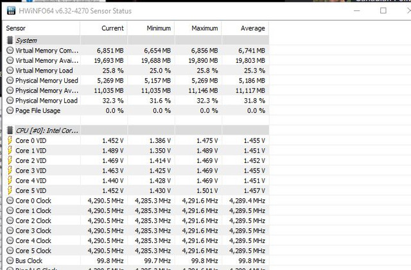Image resolution: width=411 pixels, height=270 pixels.
Task: Select the Core 5 VID sensor label
Action: coord(31,190)
